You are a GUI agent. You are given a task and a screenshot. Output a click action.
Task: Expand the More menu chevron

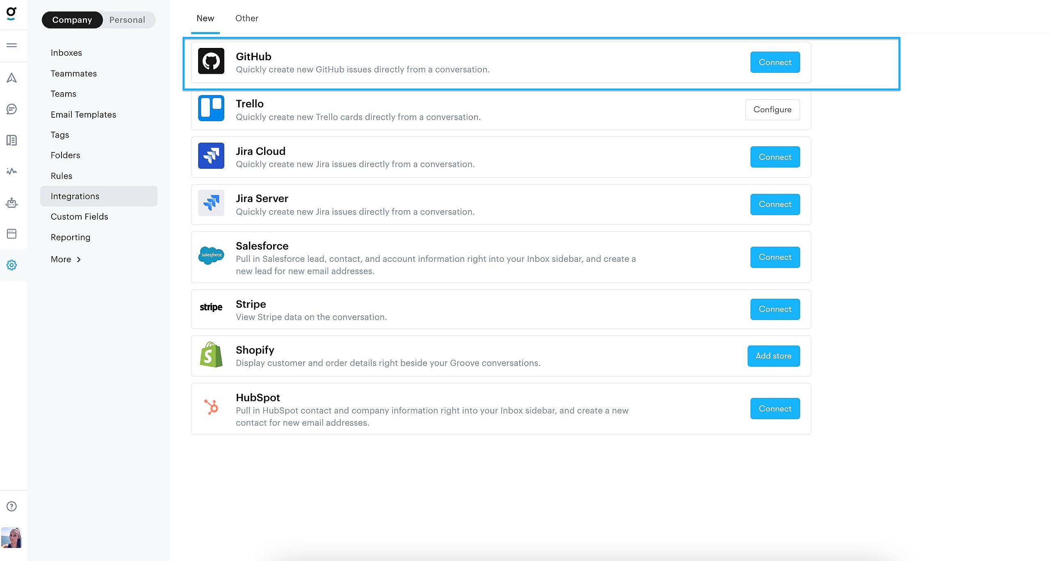click(79, 259)
